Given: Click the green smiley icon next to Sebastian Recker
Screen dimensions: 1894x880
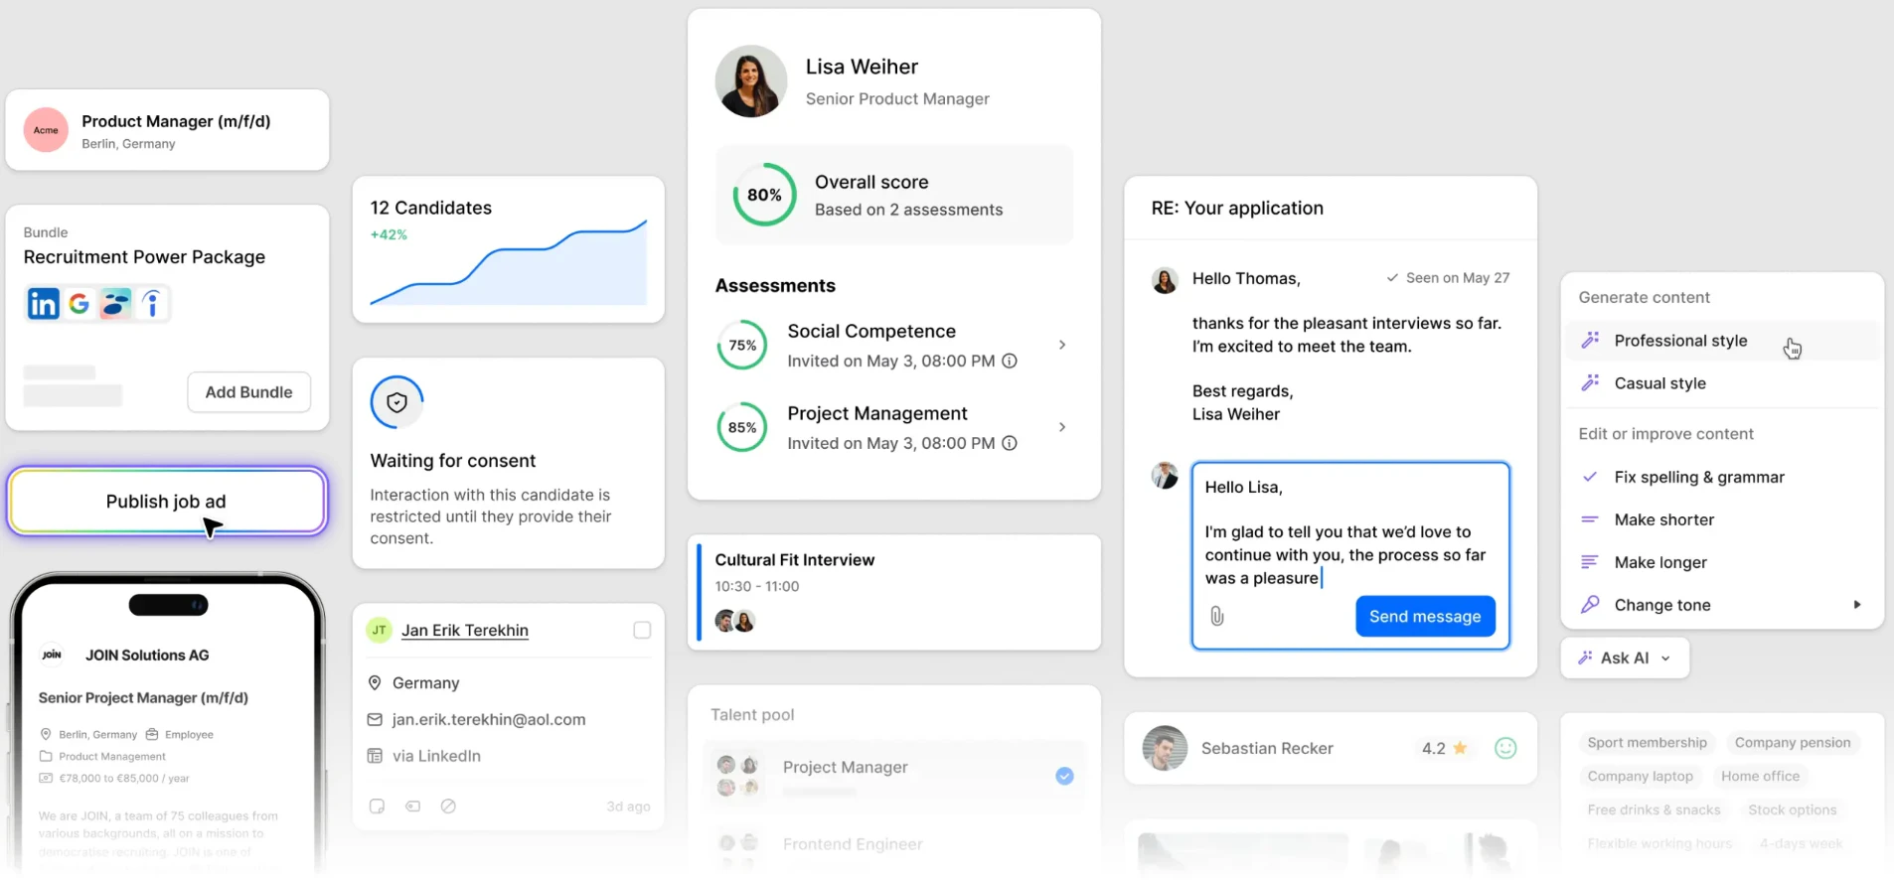Looking at the screenshot, I should [x=1505, y=749].
